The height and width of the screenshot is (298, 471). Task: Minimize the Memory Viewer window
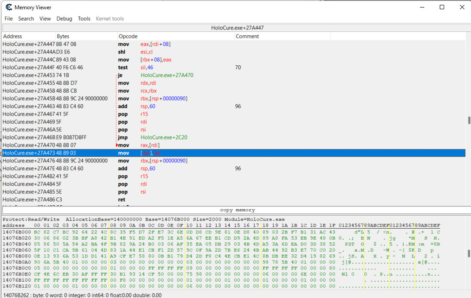click(x=422, y=7)
